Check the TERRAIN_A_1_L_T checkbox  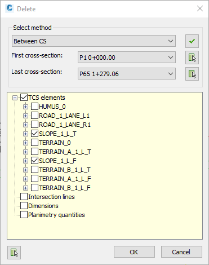pos(34,152)
